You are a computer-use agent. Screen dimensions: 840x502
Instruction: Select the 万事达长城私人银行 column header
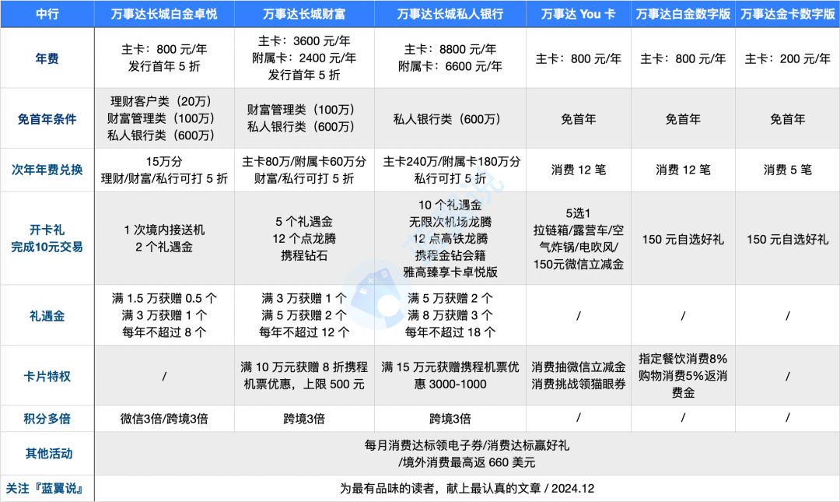[450, 14]
